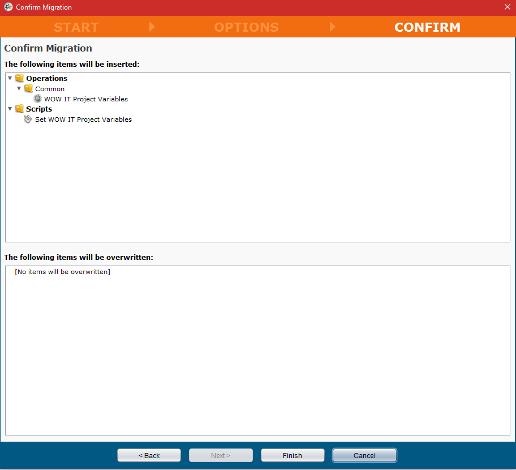Collapse the Common subfolder node
516x470 pixels.
[19, 88]
